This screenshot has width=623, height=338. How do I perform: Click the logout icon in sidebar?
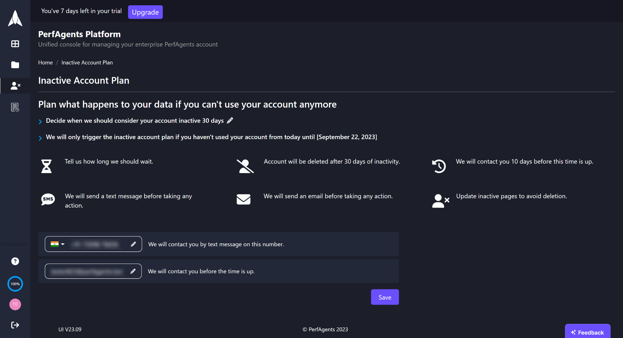(x=15, y=325)
